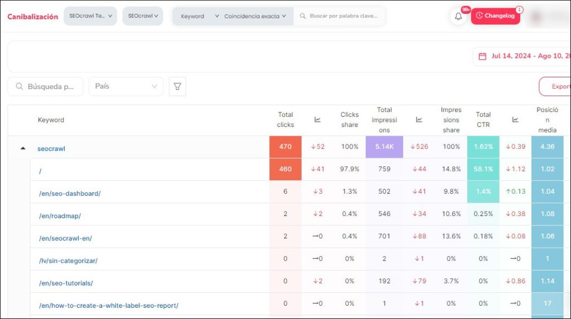Sort by Clicks share column header
The image size is (571, 319).
click(350, 120)
